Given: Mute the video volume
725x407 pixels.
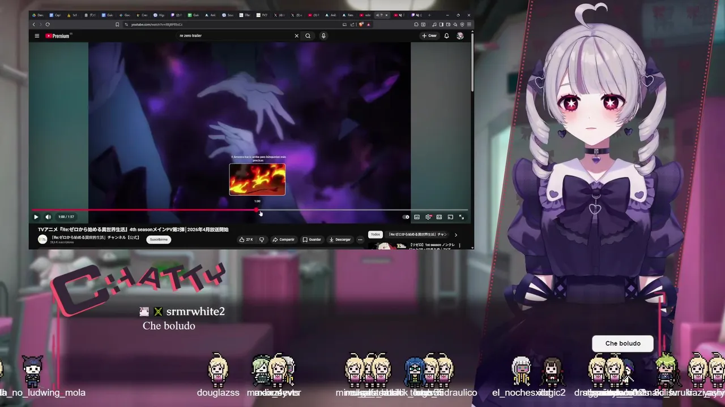Looking at the screenshot, I should tap(48, 217).
